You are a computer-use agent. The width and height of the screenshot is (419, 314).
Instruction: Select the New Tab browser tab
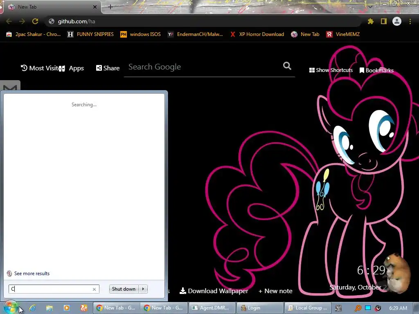pyautogui.click(x=51, y=7)
